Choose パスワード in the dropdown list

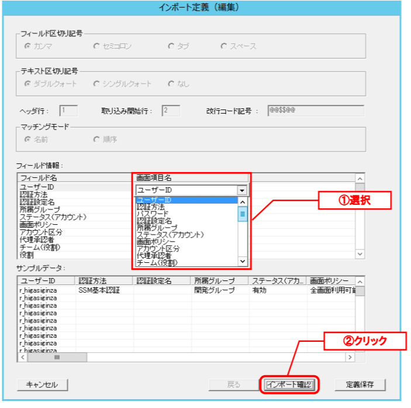pyautogui.click(x=186, y=214)
